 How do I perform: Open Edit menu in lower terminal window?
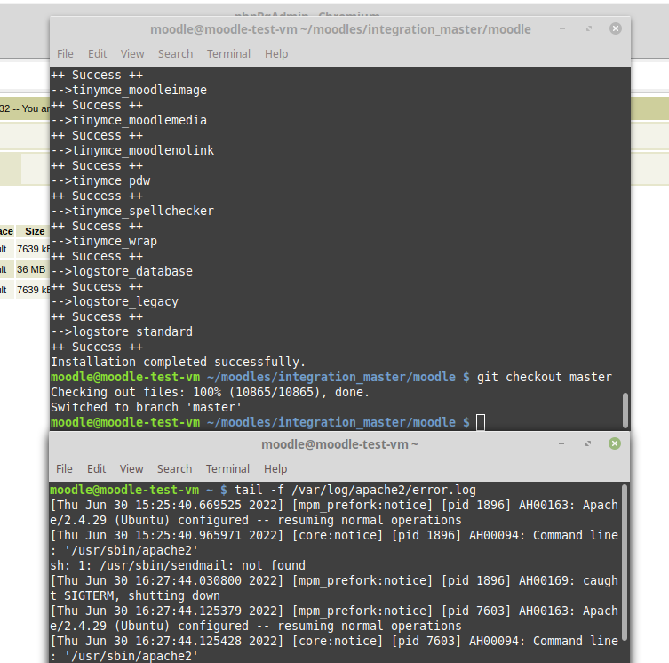(x=97, y=468)
